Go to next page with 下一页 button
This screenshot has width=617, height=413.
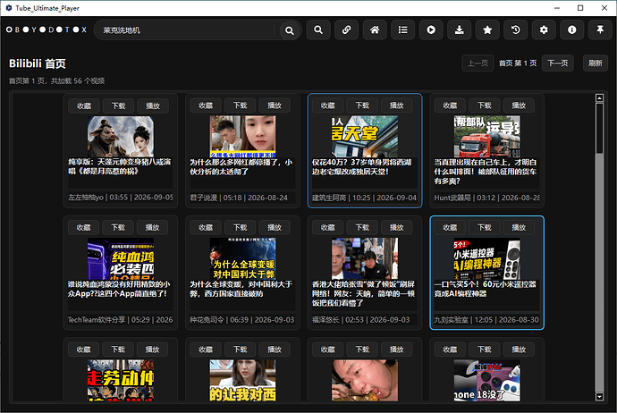click(x=558, y=63)
